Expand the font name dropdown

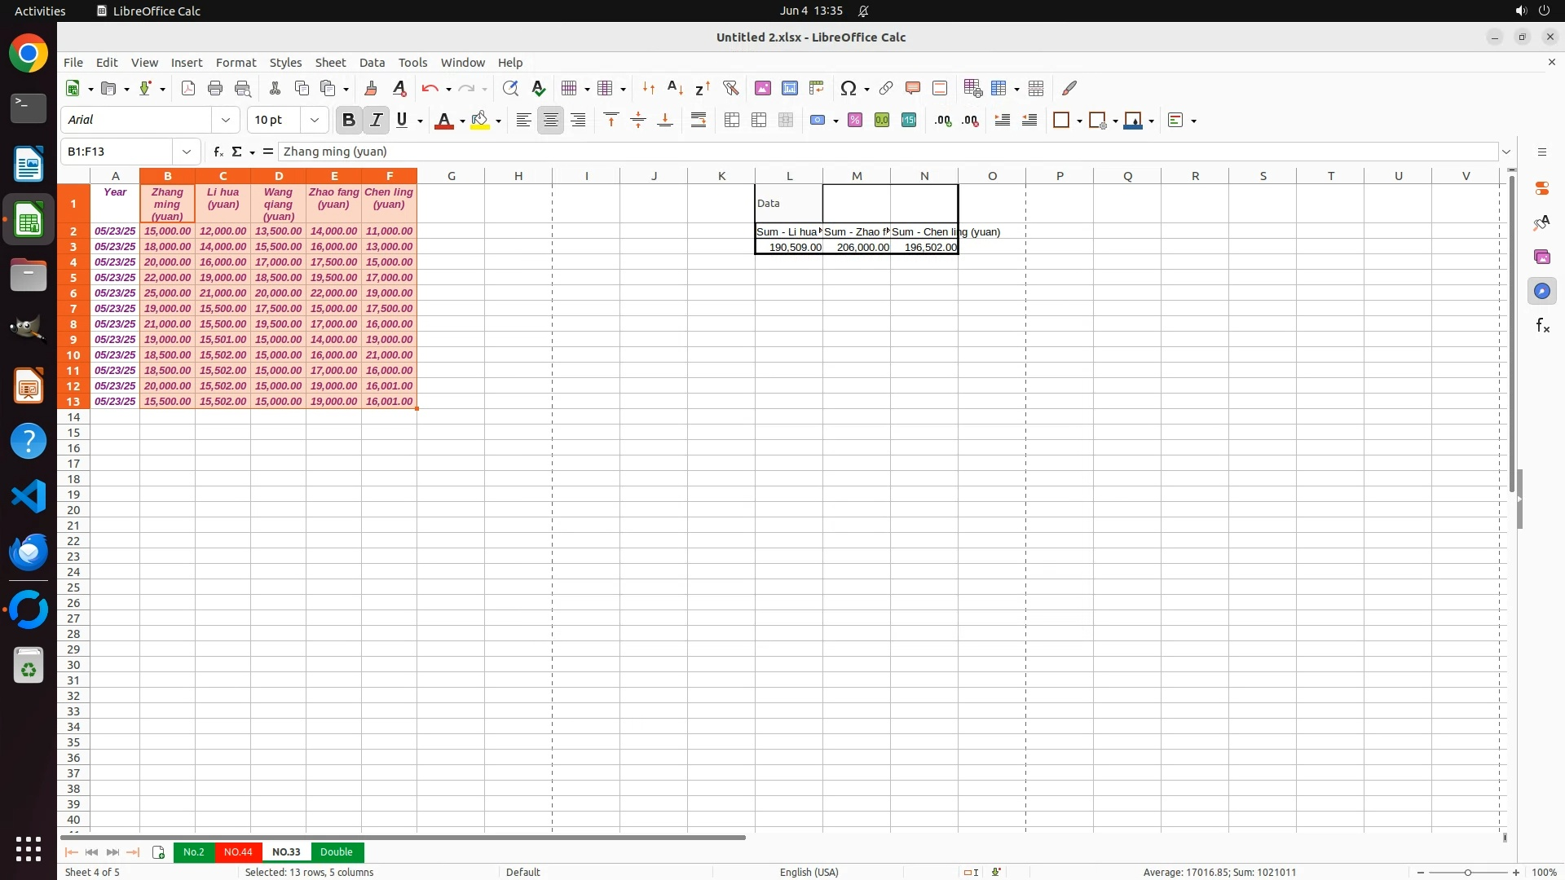pos(226,121)
